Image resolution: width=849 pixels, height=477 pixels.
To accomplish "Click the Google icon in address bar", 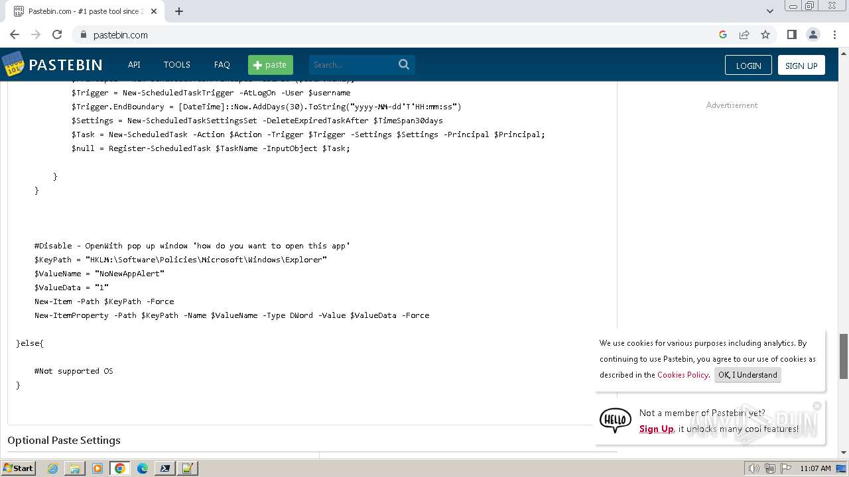I will pos(723,34).
